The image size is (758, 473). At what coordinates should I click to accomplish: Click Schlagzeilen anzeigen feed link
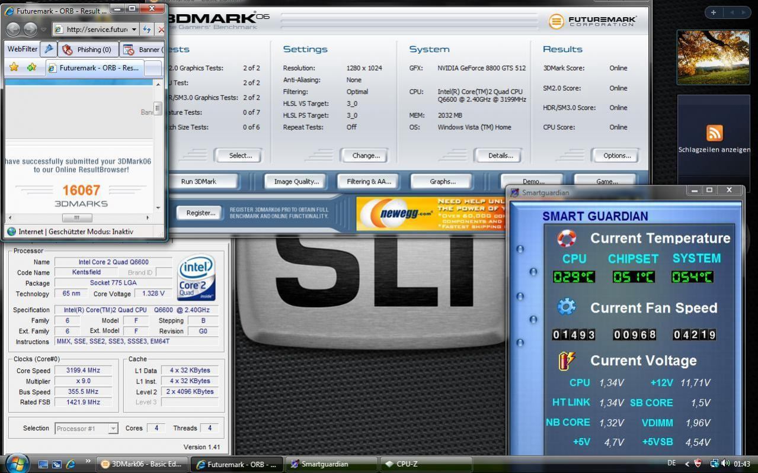(714, 150)
